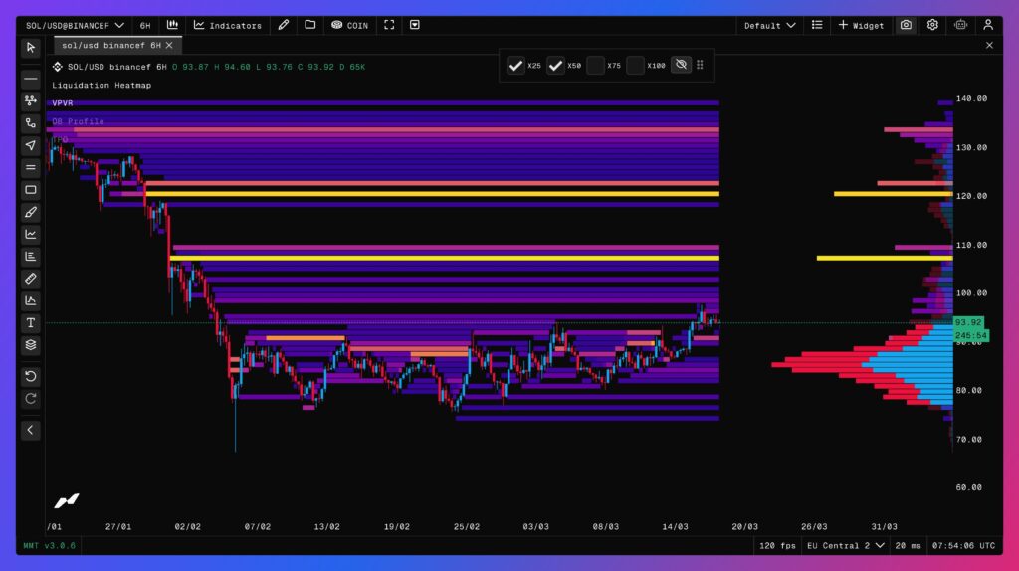The height and width of the screenshot is (571, 1019).
Task: Select the Text annotation tool
Action: [x=31, y=323]
